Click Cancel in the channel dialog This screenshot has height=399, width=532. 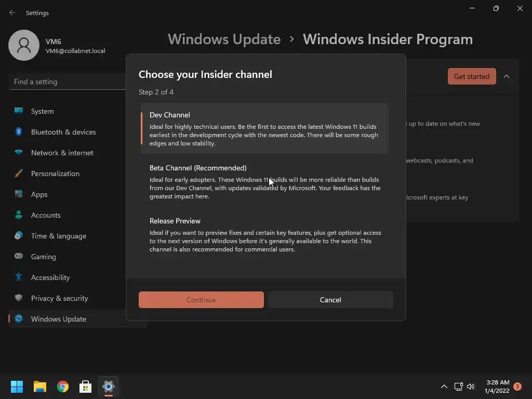[330, 300]
